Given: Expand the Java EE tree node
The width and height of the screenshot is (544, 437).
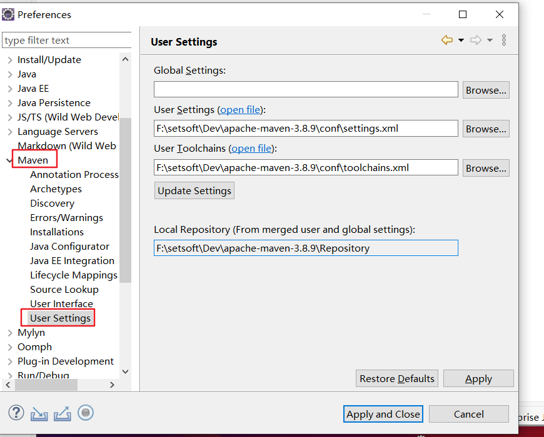Looking at the screenshot, I should point(9,89).
